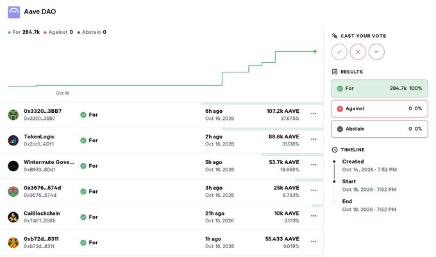This screenshot has height=257, width=436.
Task: Open avatar of voter 0x3320...3BB7
Action: [x=13, y=115]
